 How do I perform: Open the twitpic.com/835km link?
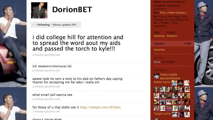(100, 107)
